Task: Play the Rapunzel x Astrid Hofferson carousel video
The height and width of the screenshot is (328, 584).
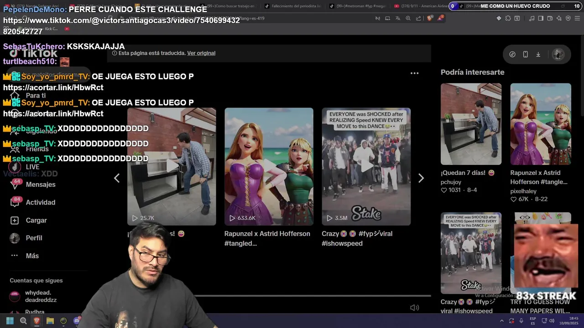Action: (x=269, y=166)
